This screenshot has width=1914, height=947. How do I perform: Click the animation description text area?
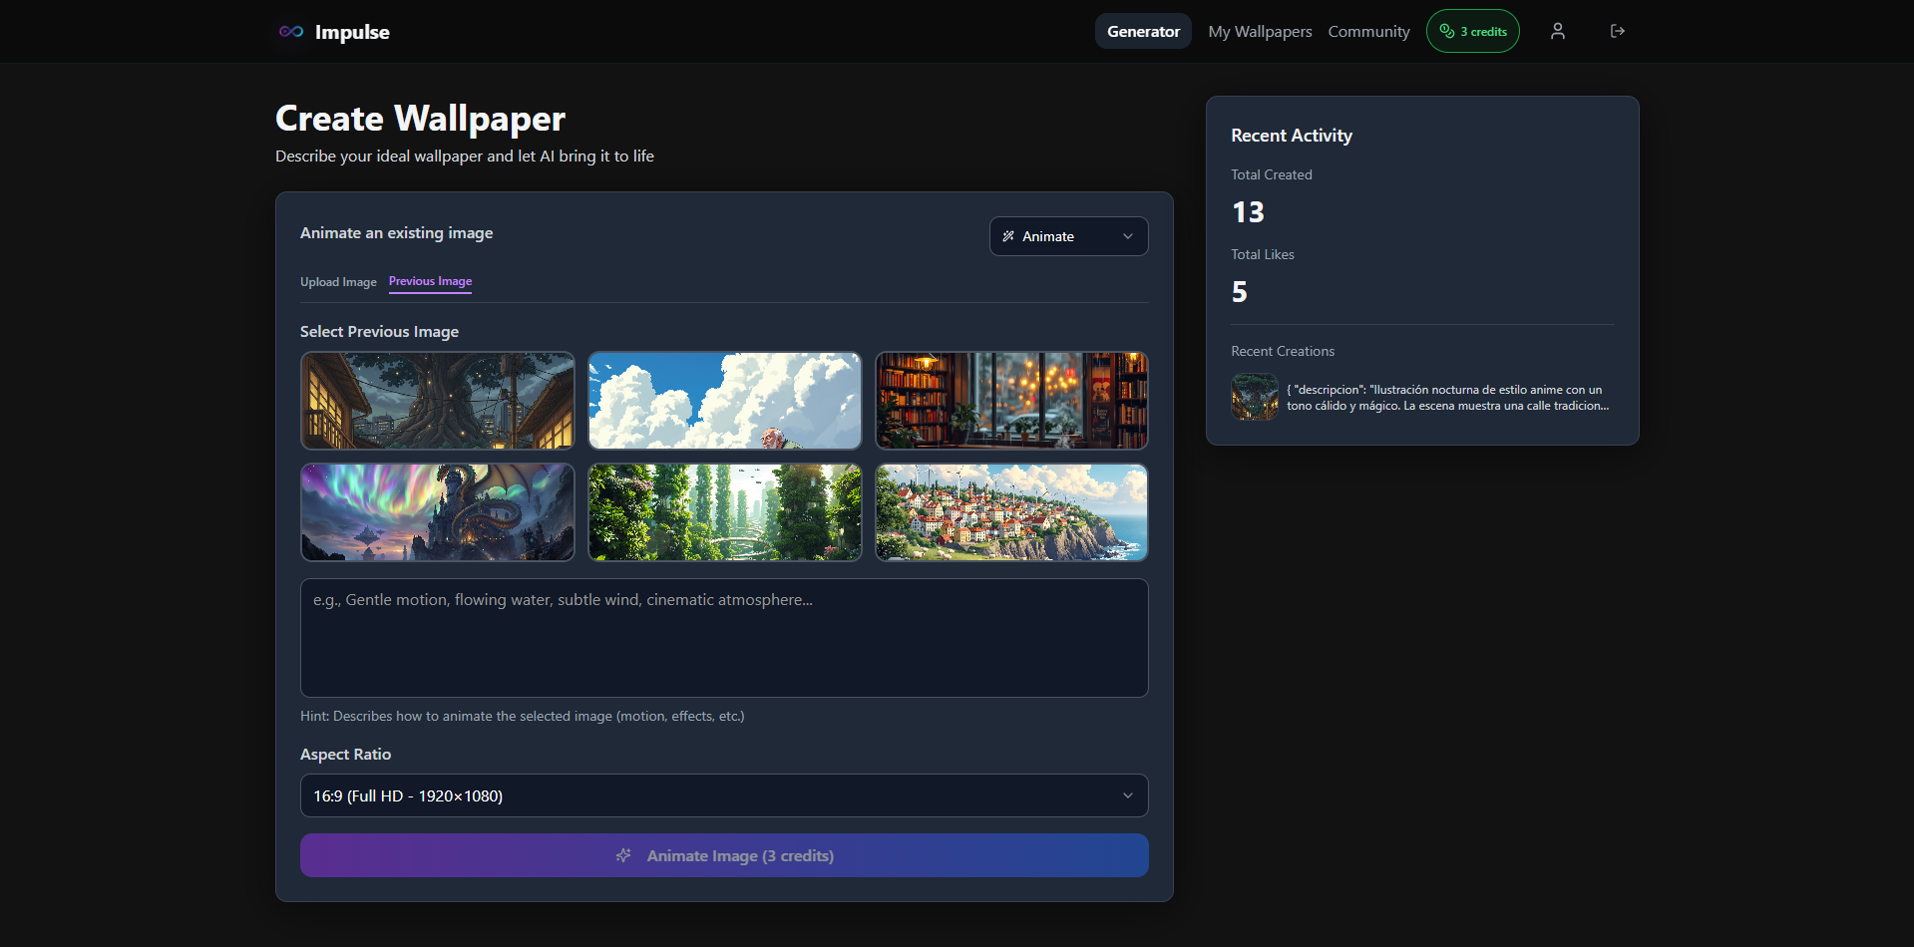point(723,638)
